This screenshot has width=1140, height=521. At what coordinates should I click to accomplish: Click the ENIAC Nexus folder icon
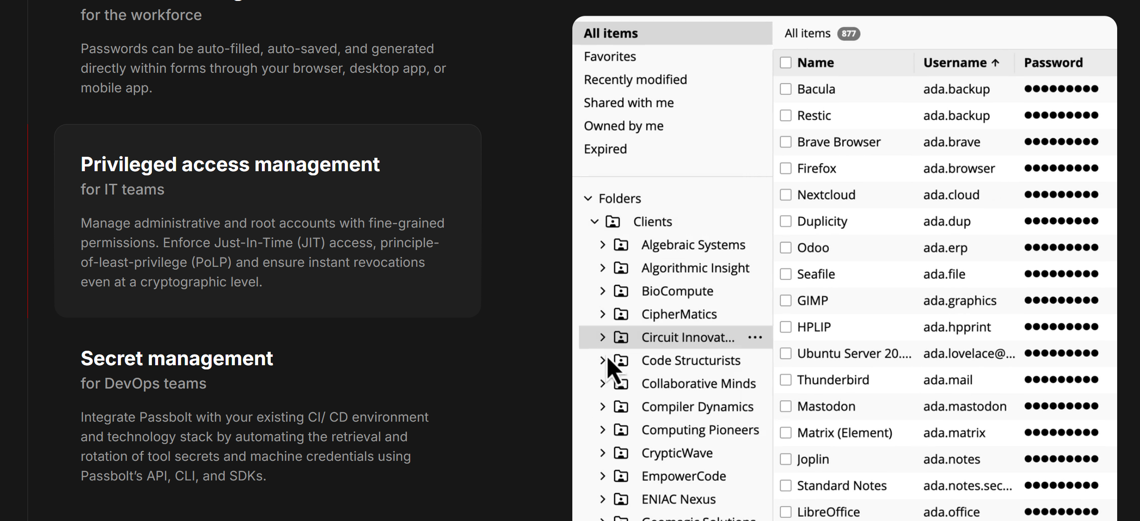click(621, 499)
